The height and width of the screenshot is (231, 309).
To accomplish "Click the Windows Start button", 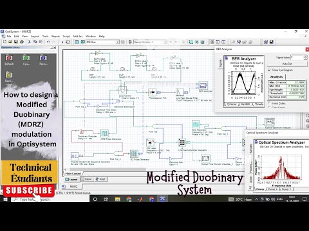I will (x=5, y=199).
